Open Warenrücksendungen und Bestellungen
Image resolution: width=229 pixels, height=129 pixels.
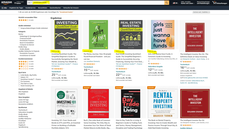point(203,2)
